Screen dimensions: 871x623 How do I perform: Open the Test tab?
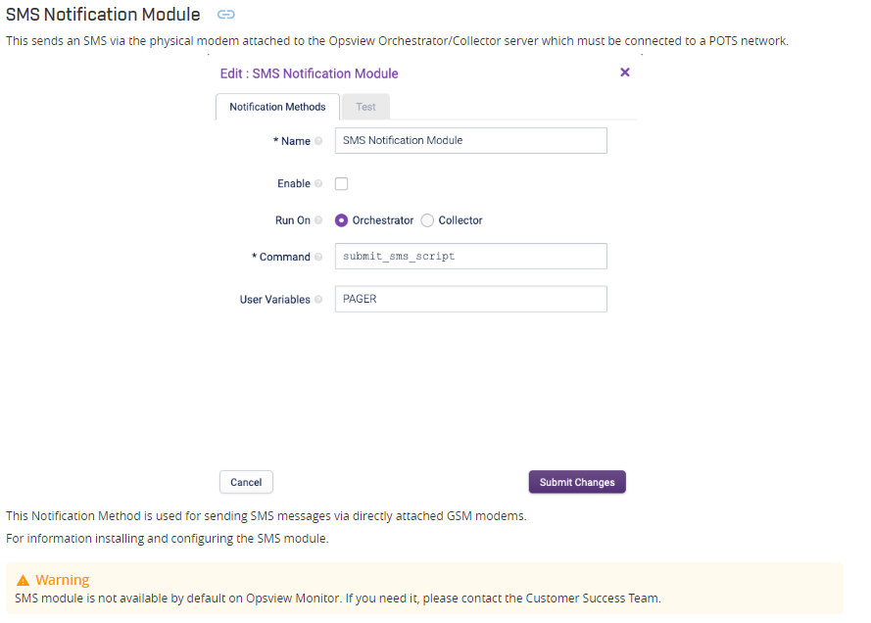(365, 107)
